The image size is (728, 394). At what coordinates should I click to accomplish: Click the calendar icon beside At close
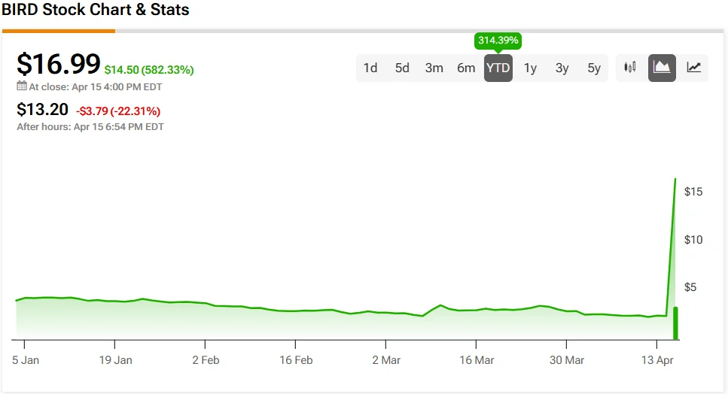[22, 86]
